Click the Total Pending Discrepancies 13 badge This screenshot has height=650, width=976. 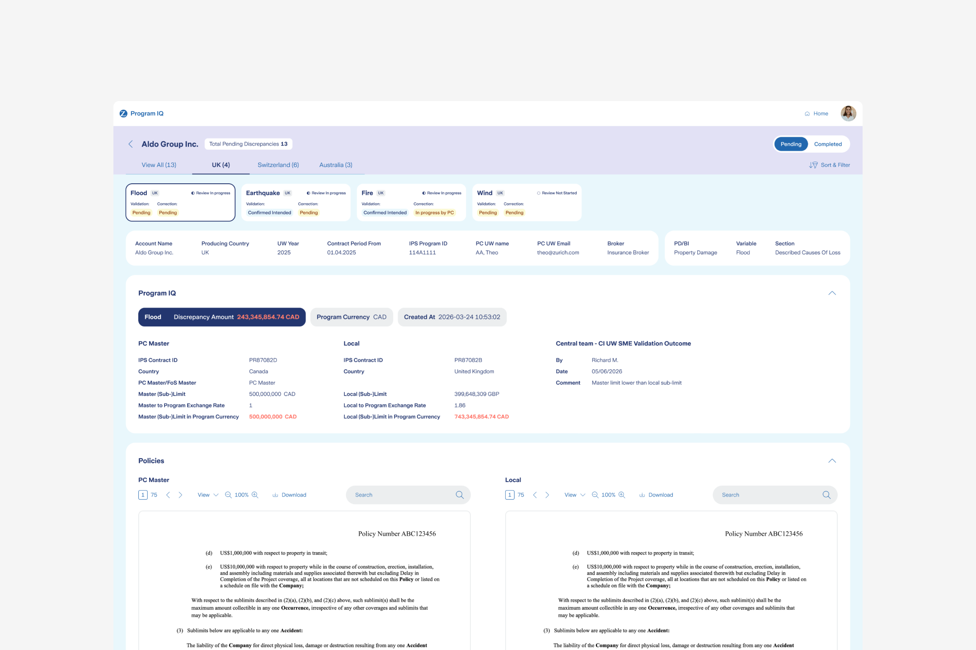[x=249, y=144]
